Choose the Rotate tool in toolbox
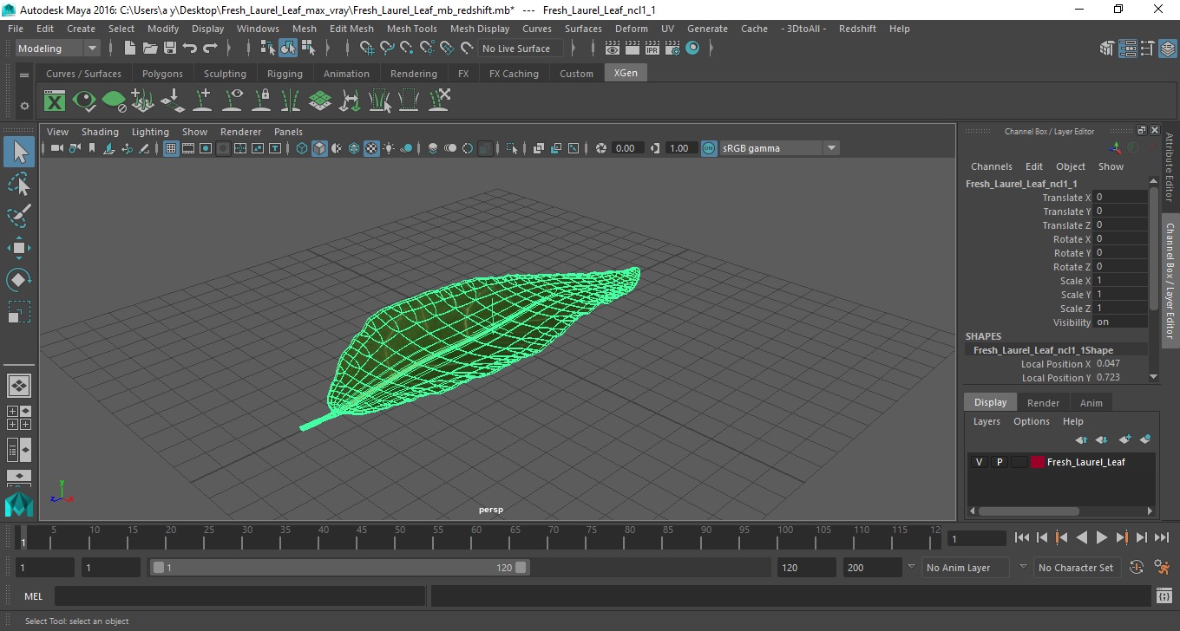 point(19,280)
